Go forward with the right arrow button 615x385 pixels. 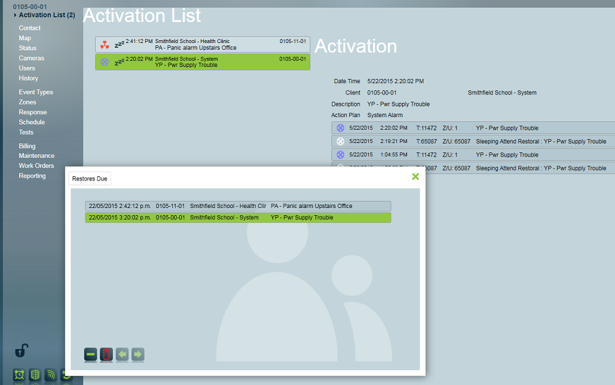[x=137, y=355]
